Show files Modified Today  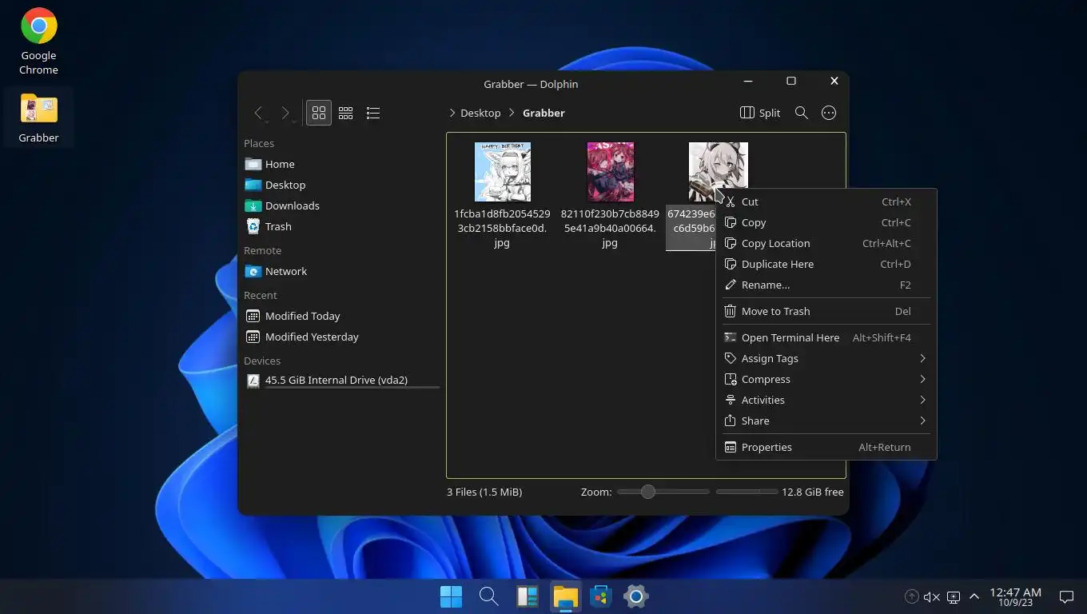(341, 316)
